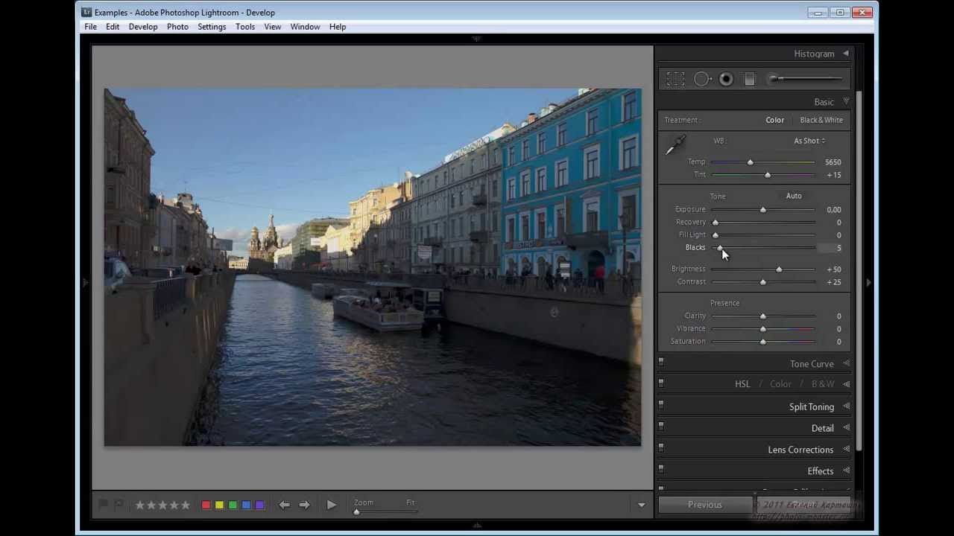Click the right panel vertical scrollbar
This screenshot has width=954, height=536.
pyautogui.click(x=859, y=272)
